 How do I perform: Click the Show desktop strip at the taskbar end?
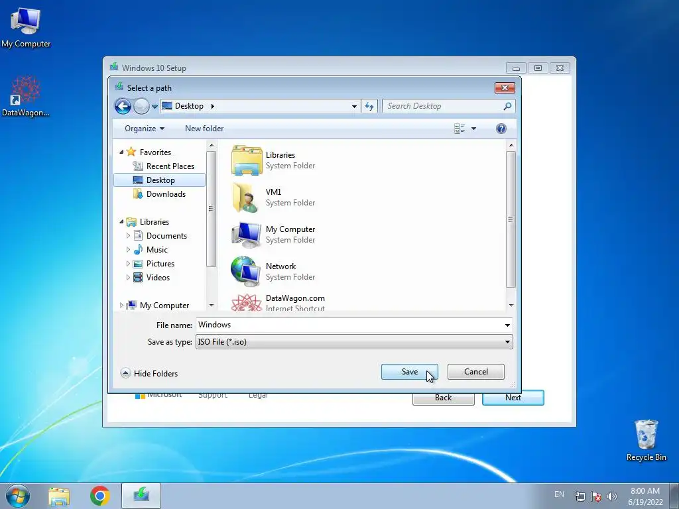click(674, 496)
